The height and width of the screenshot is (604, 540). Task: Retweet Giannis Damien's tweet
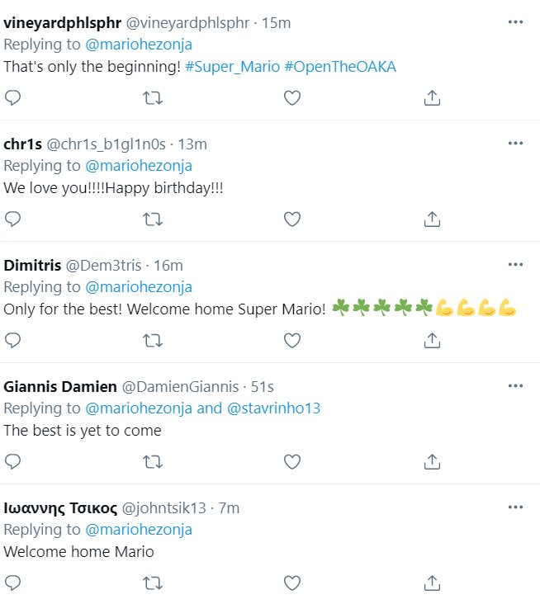(x=153, y=460)
